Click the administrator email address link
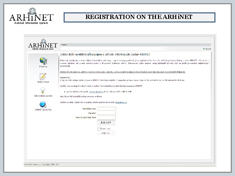Image resolution: width=235 pixels, height=176 pixels. click(97, 92)
